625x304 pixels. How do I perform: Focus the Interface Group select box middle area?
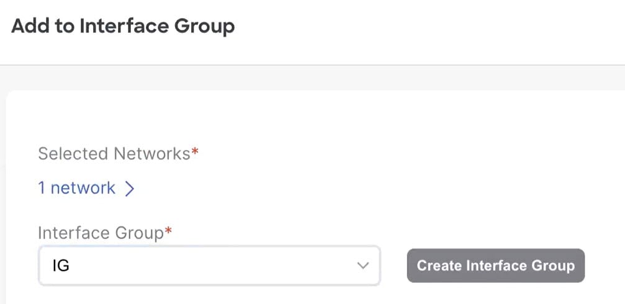[x=209, y=266]
